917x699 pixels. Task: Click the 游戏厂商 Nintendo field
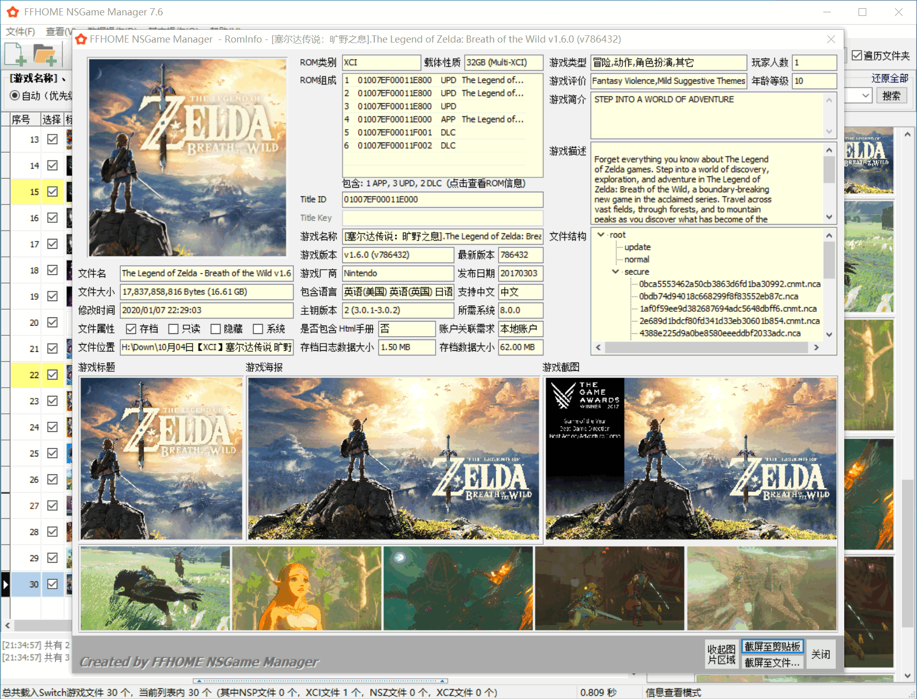point(398,273)
